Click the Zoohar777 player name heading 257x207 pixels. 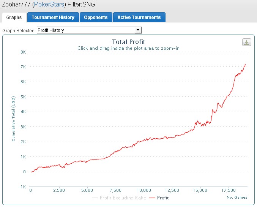[16, 4]
